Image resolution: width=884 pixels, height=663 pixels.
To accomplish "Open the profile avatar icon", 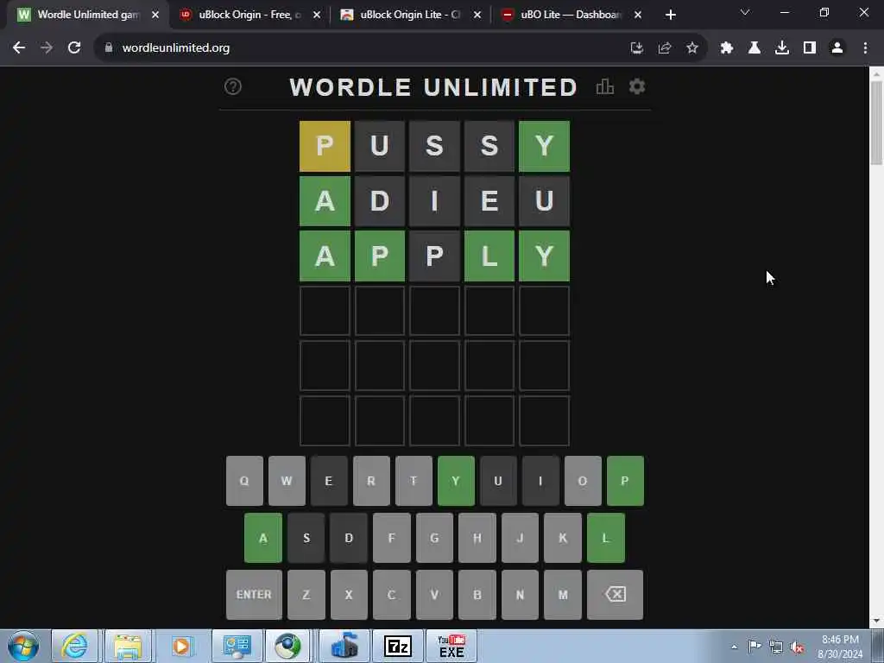I will tap(837, 48).
